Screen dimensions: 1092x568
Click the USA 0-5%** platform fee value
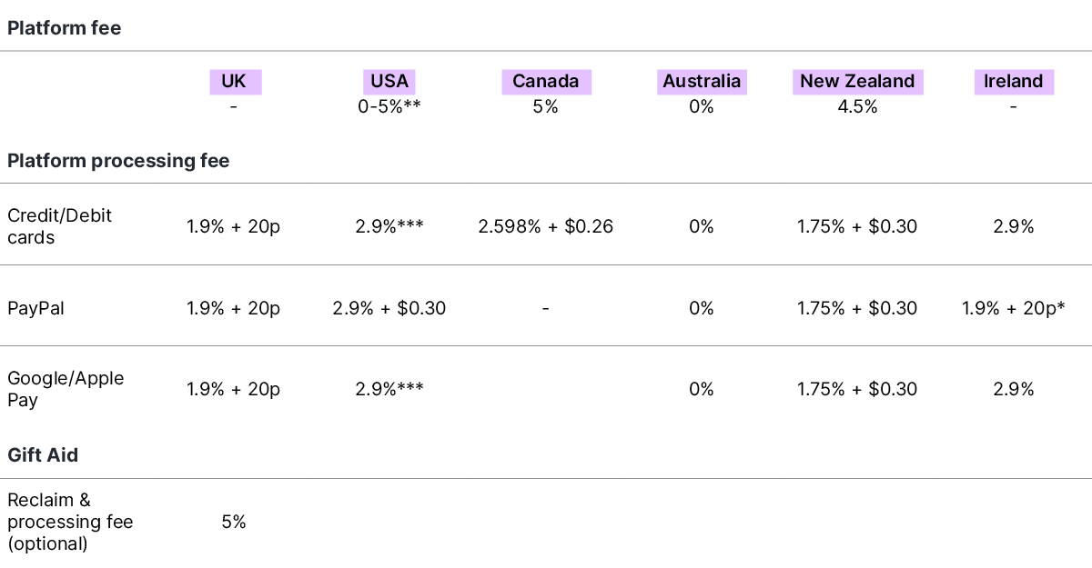pos(389,106)
